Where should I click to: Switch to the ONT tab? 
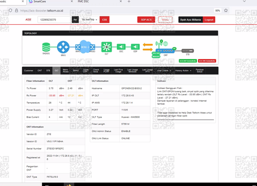click(x=40, y=70)
